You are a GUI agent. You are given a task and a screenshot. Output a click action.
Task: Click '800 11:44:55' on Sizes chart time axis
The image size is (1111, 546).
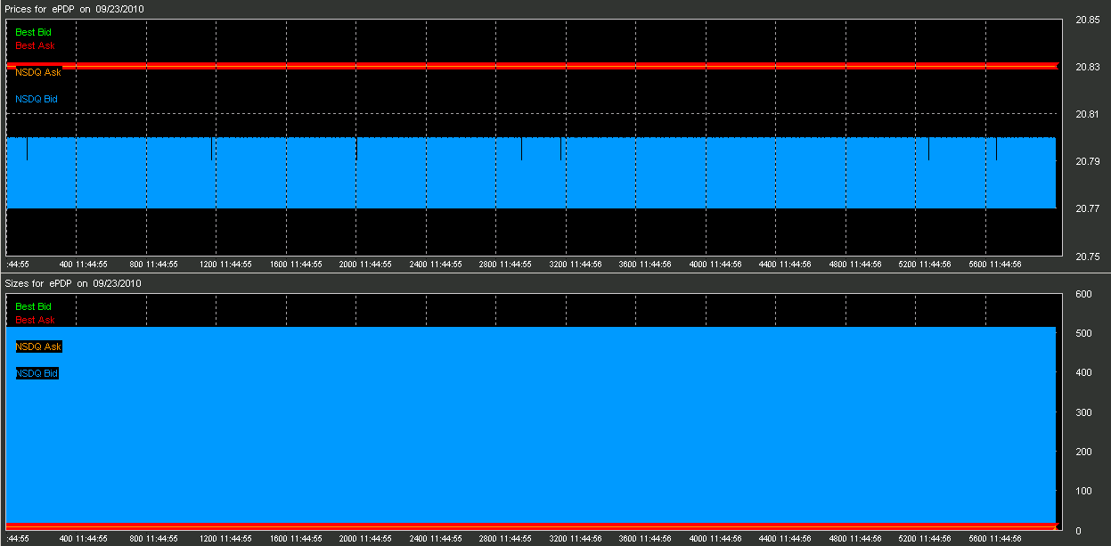[x=154, y=539]
